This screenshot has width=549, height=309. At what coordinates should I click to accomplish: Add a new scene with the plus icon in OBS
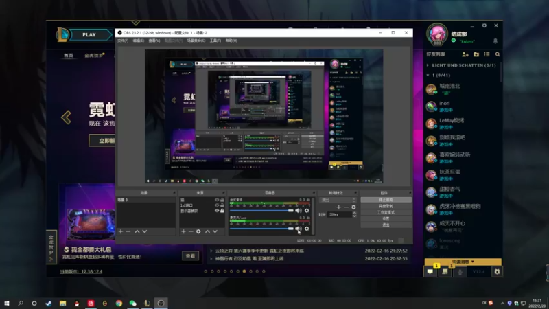pos(121,231)
